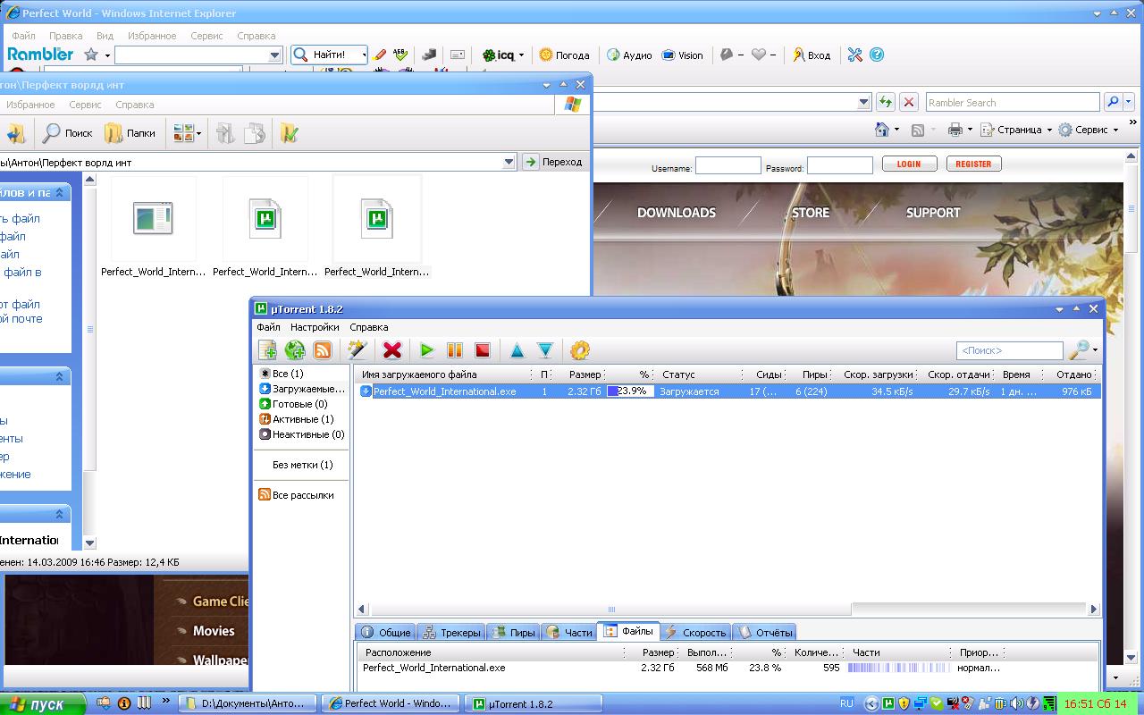Click horizontal scrollbar in torrent list
Viewport: 1144px width, 715px height.
[x=611, y=609]
